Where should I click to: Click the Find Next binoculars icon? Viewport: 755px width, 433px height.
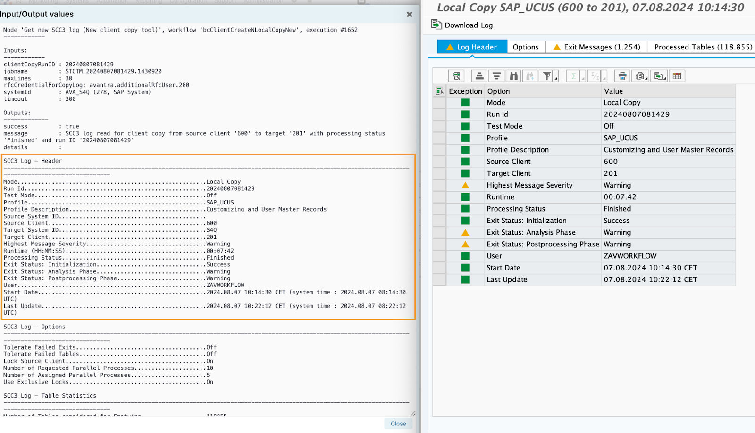click(530, 75)
